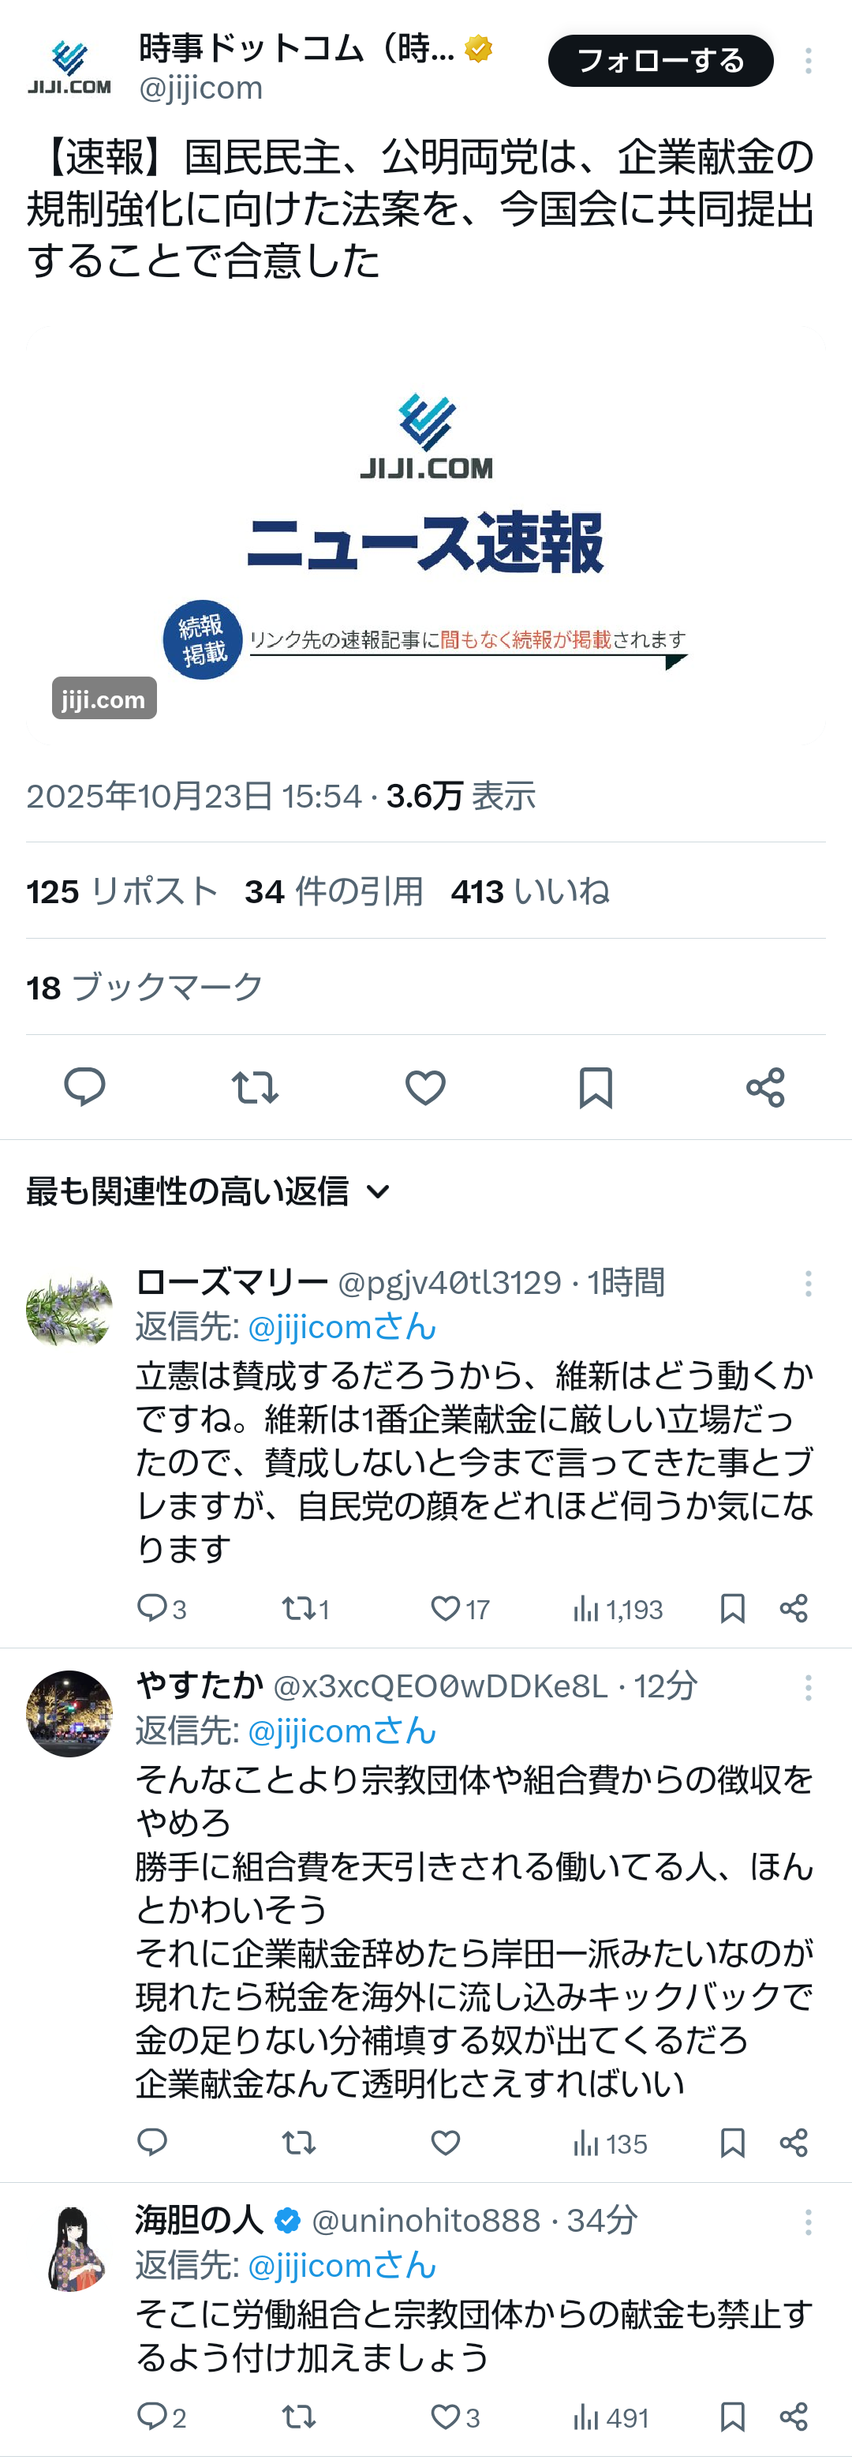Open ニュース速報 jiji.com link card
Viewport: 852px width, 2460px height.
click(x=425, y=534)
